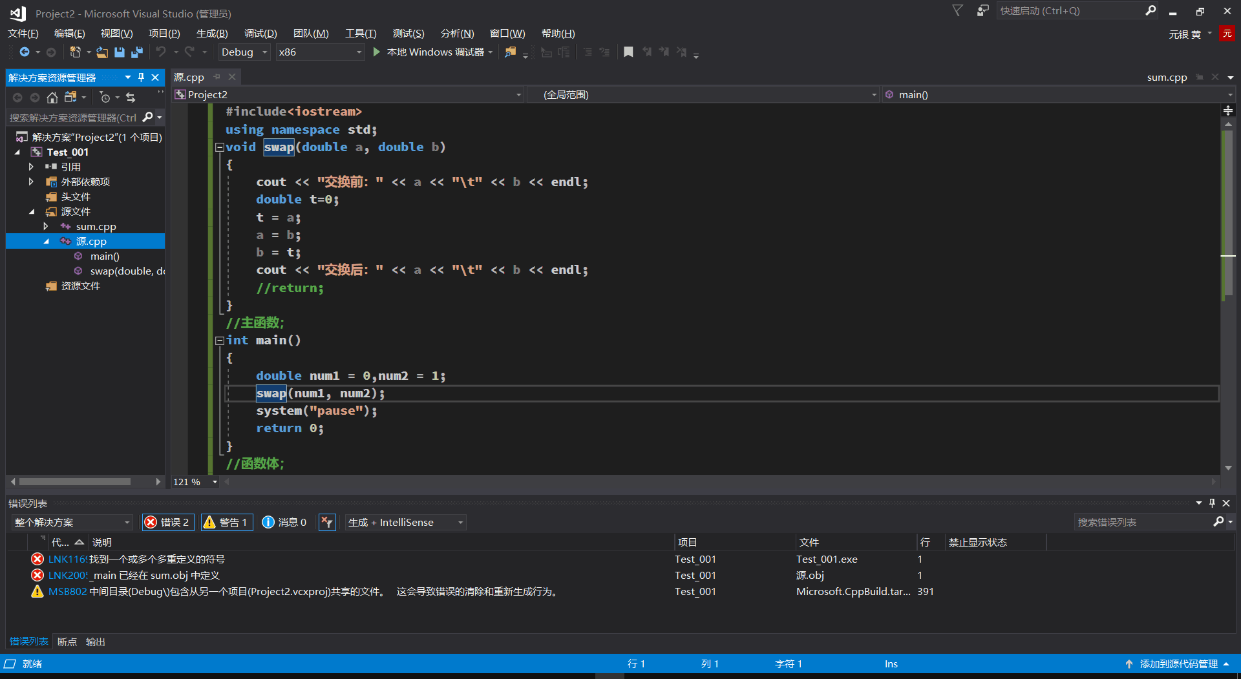Toggle bookmark on current line

[628, 52]
